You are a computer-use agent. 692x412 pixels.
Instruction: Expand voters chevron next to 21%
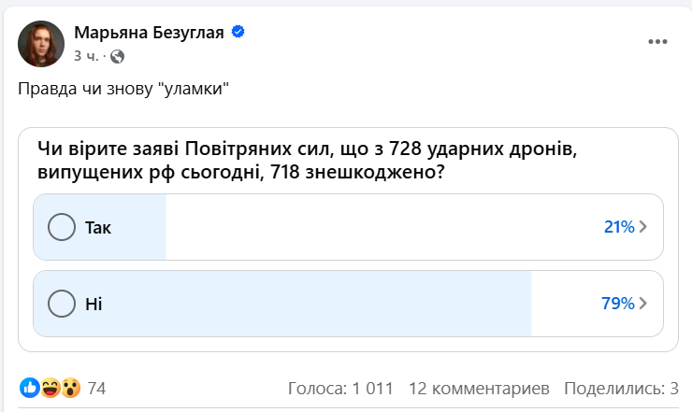point(642,227)
